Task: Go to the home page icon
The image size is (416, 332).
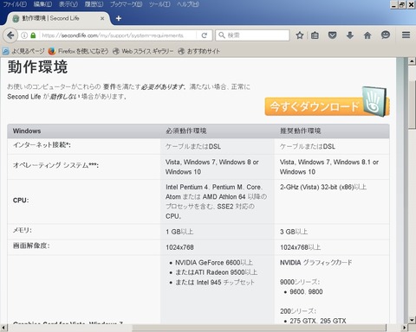Action: pos(367,35)
